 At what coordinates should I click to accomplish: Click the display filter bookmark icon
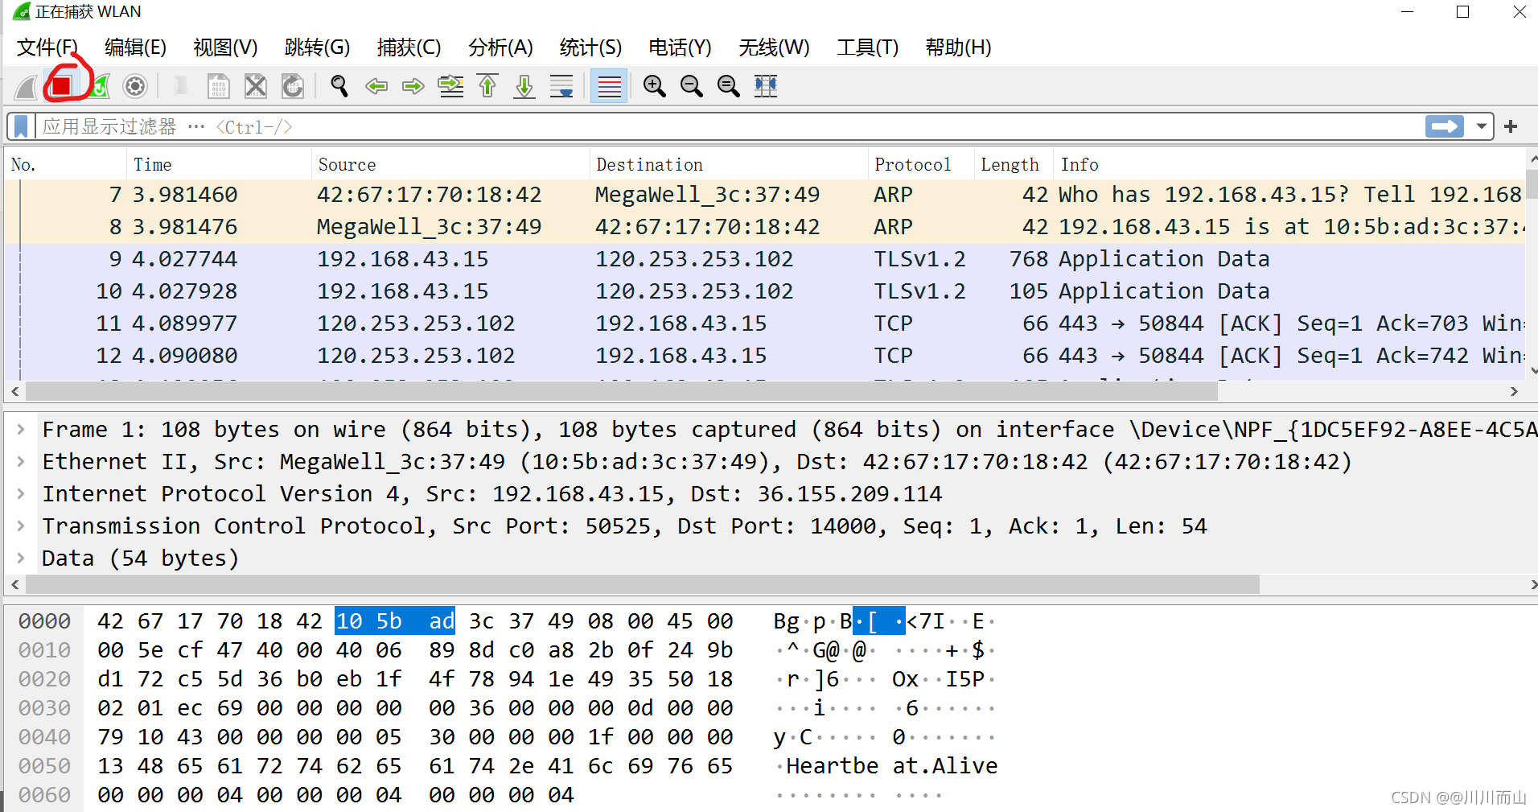click(21, 126)
